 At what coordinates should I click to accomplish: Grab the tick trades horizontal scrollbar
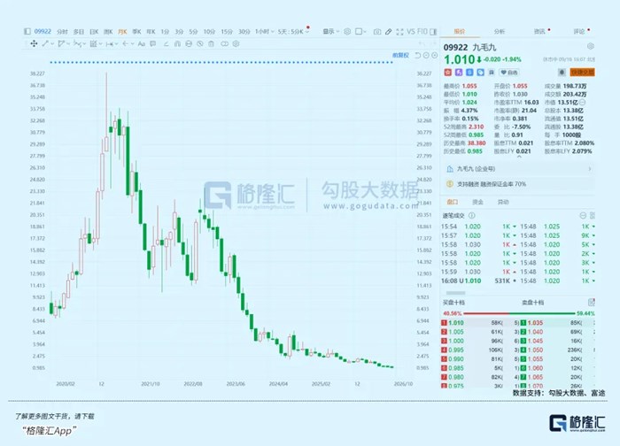click(455, 293)
